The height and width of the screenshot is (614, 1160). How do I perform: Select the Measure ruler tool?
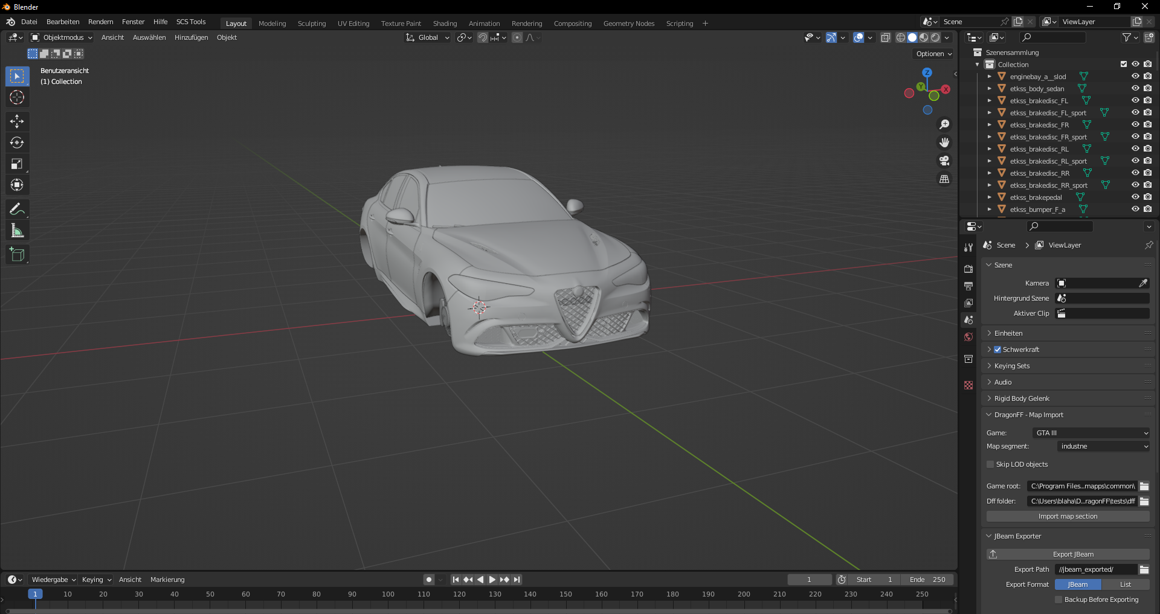(17, 231)
